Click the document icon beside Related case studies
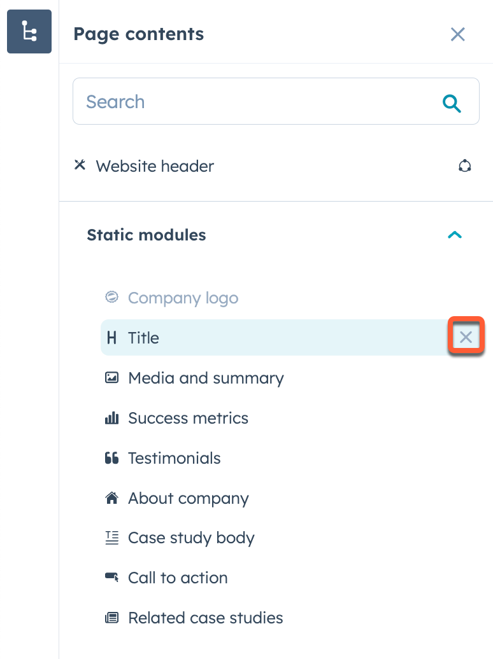Viewport: 493px width, 659px height. [x=111, y=618]
